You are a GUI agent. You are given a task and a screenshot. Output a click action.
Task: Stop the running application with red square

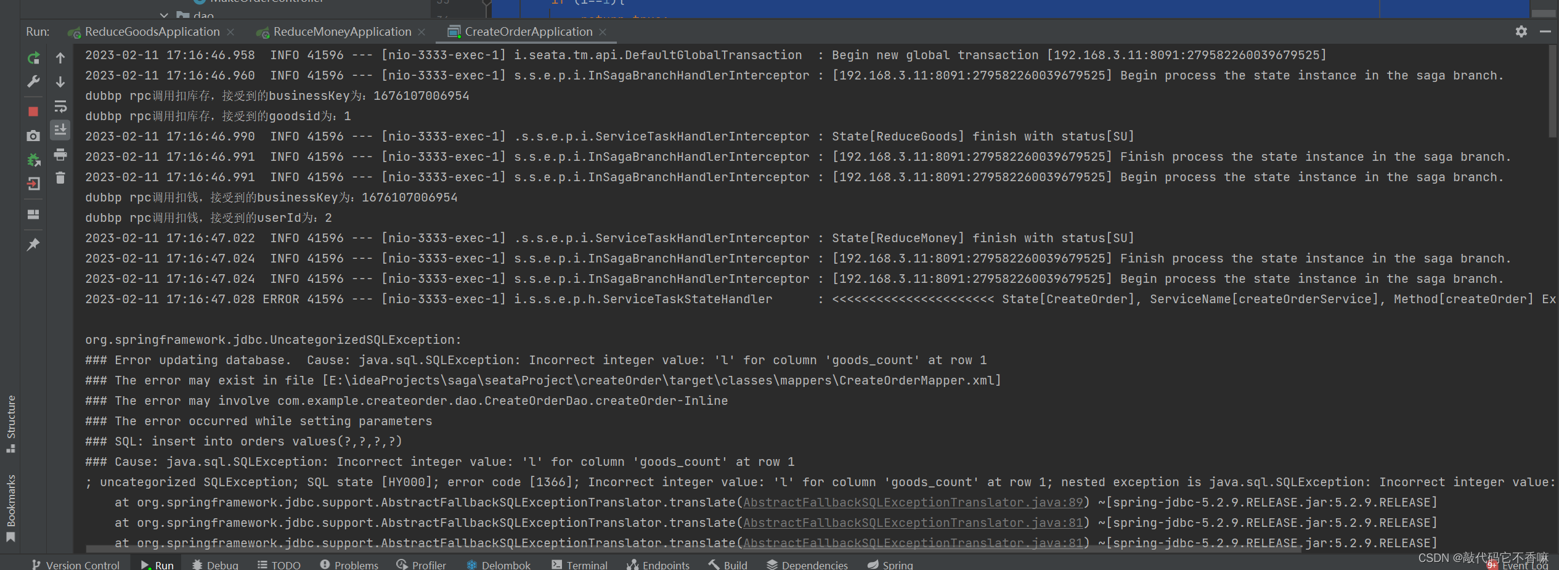click(x=33, y=112)
